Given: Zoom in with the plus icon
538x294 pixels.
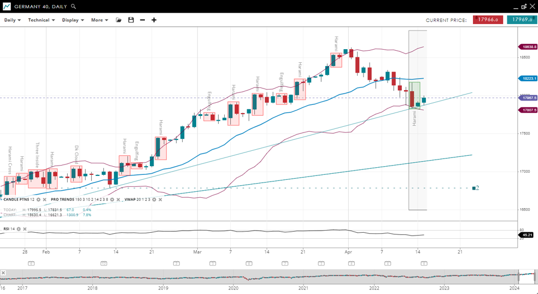Looking at the screenshot, I should pos(154,20).
